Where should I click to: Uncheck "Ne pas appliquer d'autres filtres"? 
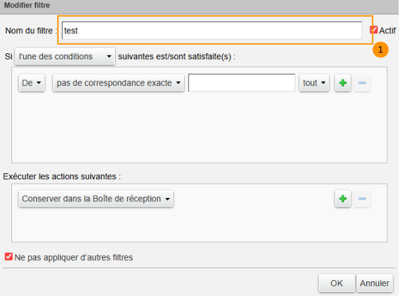click(9, 257)
